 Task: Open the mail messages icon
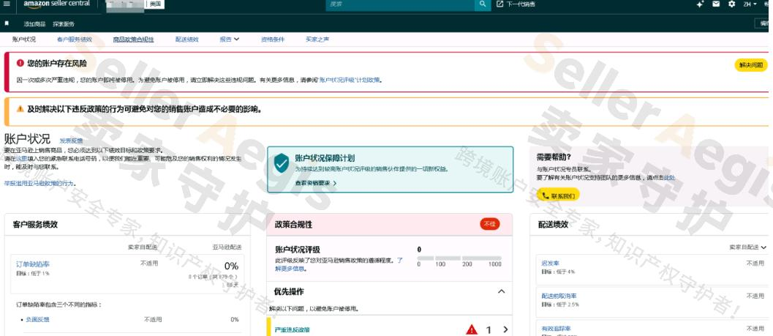[716, 4]
